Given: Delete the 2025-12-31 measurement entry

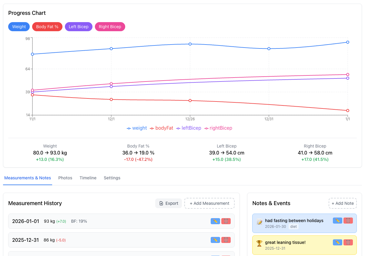Looking at the screenshot, I should click(x=226, y=240).
